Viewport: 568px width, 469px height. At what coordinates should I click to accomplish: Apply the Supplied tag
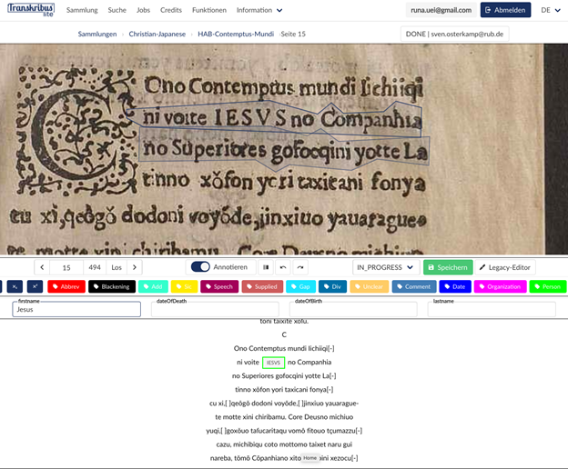pos(262,286)
